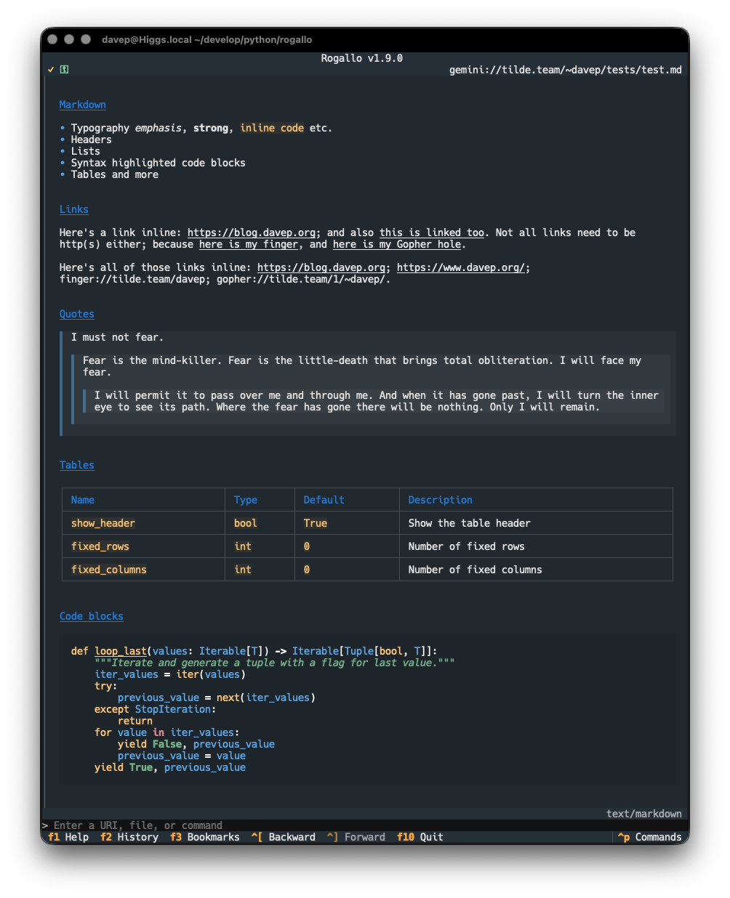Click the StopIteration text in the code block

[173, 709]
